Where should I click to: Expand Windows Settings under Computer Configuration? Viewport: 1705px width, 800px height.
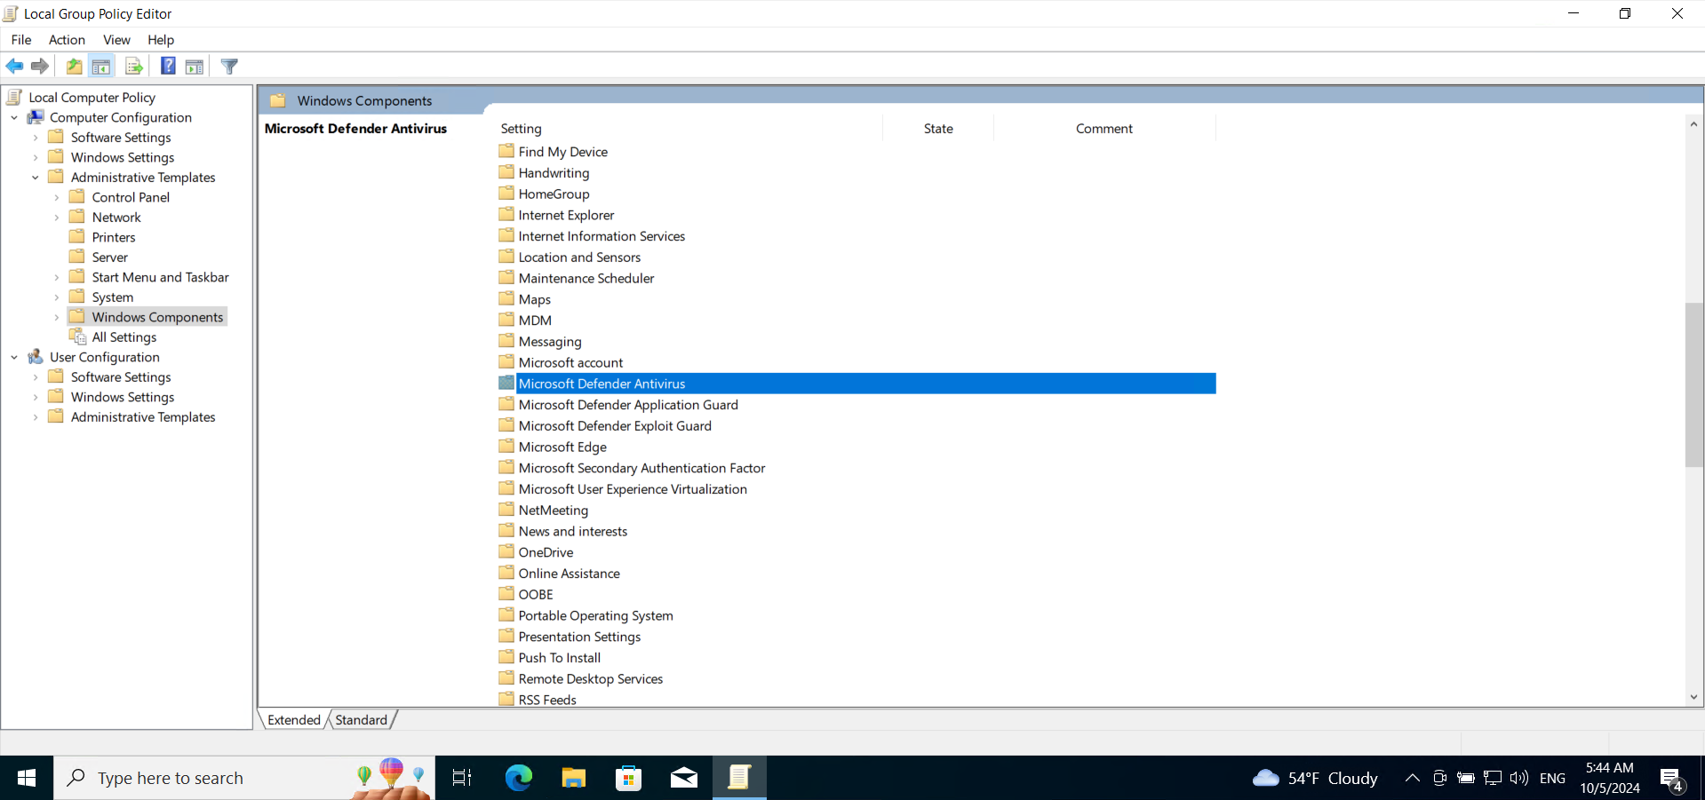coord(36,158)
